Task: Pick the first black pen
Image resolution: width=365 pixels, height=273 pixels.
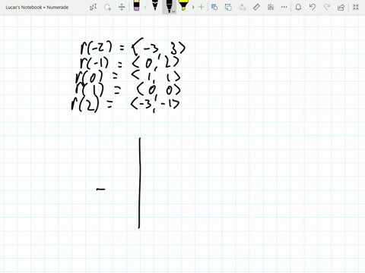Action: [x=155, y=5]
